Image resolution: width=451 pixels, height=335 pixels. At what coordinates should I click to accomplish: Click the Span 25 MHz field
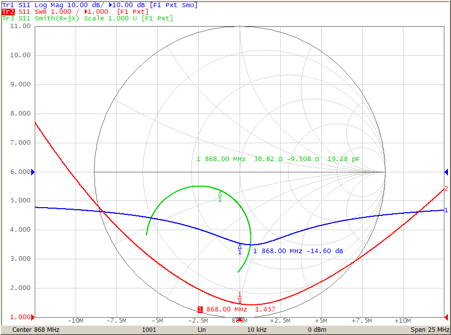pyautogui.click(x=429, y=330)
